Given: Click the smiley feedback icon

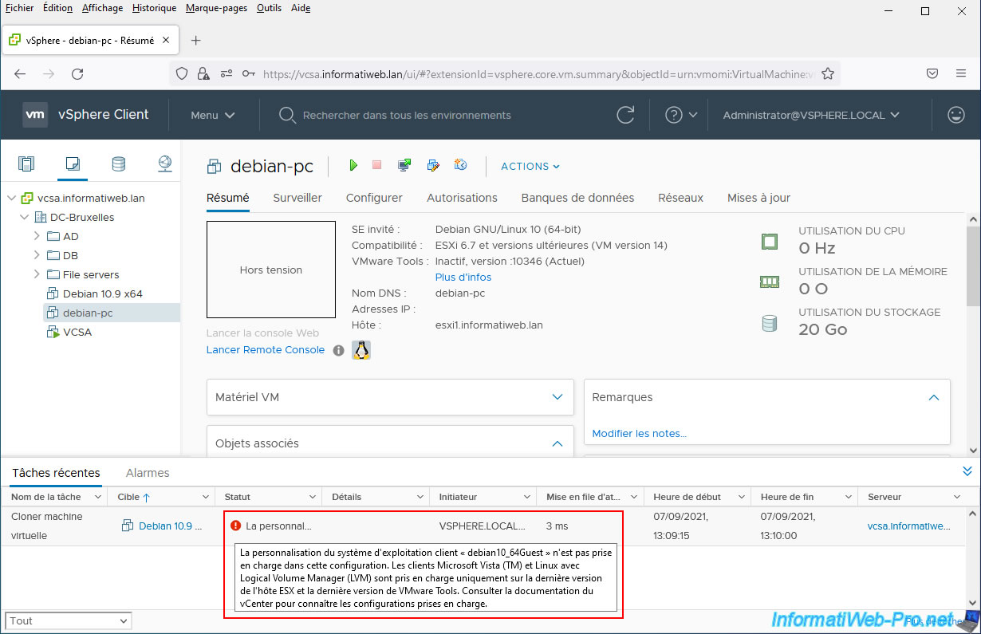Looking at the screenshot, I should point(955,115).
